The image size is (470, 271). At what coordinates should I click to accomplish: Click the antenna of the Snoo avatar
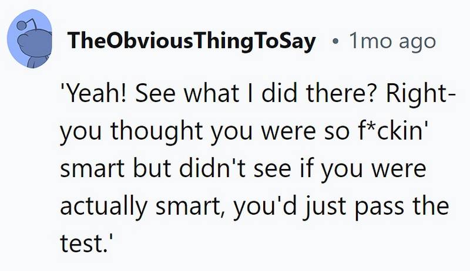coord(28,25)
